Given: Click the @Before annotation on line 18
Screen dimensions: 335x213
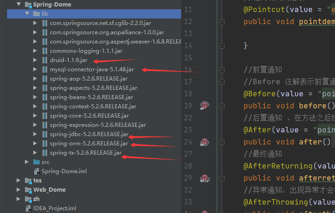Looking at the screenshot, I should [260, 94].
